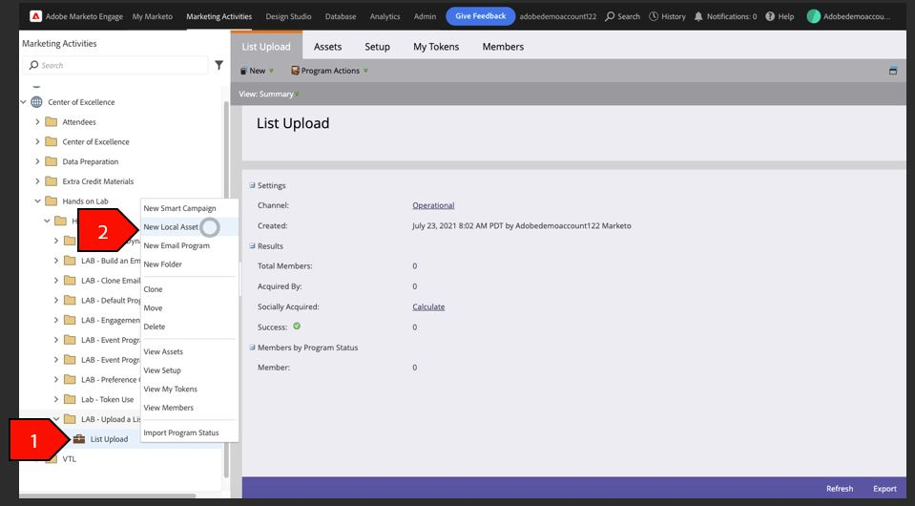
Task: Open Analytics in top navigation
Action: coord(385,16)
